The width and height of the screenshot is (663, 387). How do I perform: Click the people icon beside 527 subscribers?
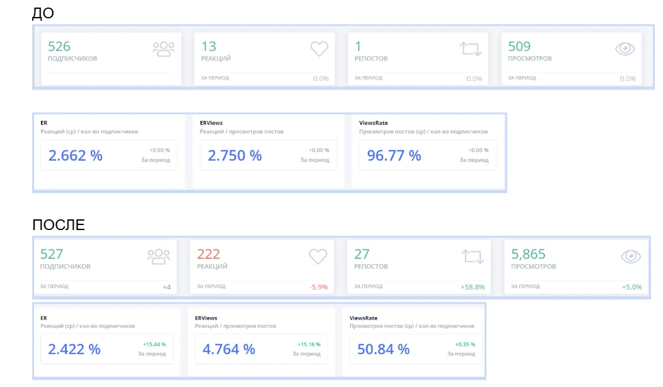(x=158, y=257)
